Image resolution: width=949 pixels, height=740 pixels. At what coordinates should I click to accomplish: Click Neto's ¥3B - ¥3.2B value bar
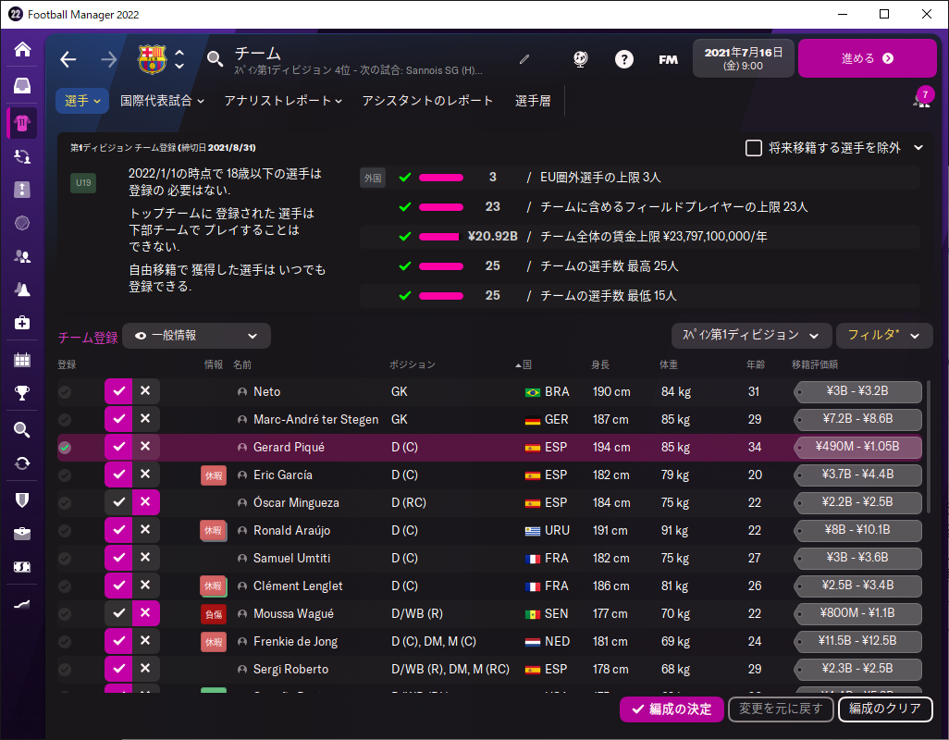[857, 391]
